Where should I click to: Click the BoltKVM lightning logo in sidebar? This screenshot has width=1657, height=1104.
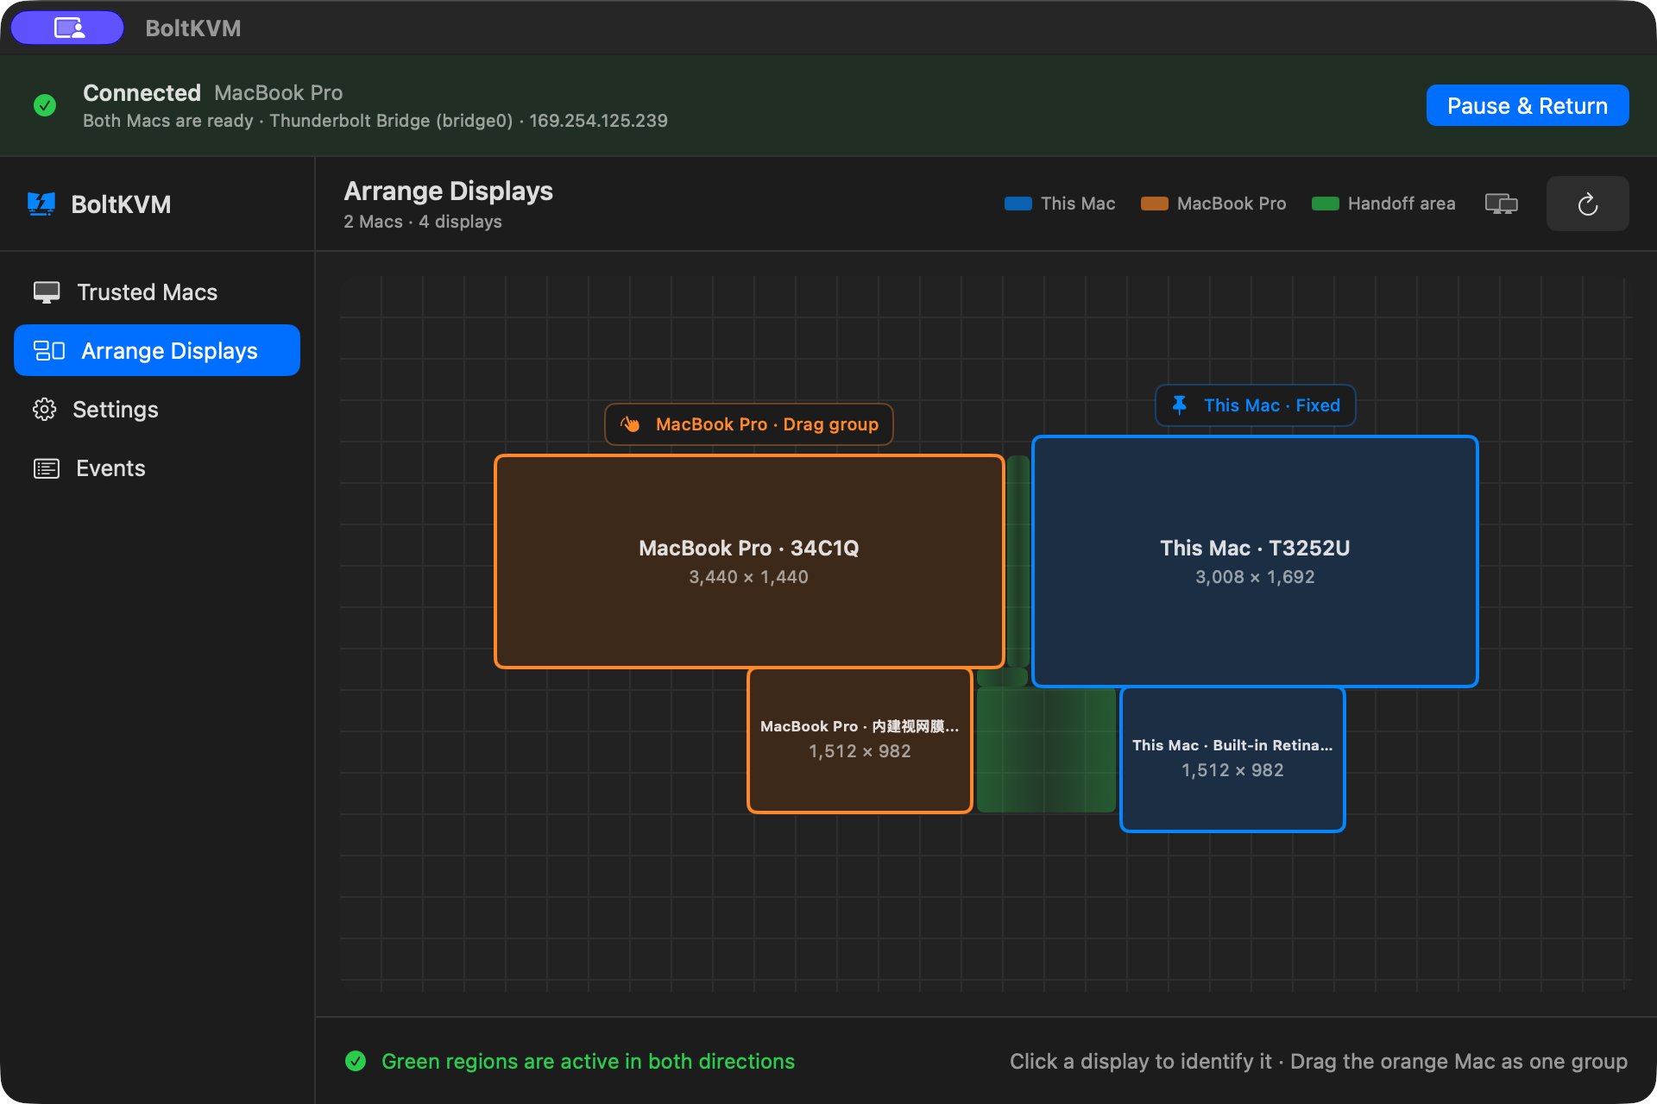pos(41,204)
